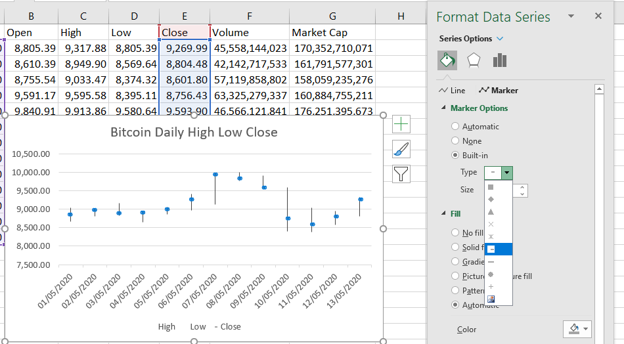Select column H header

(x=401, y=16)
